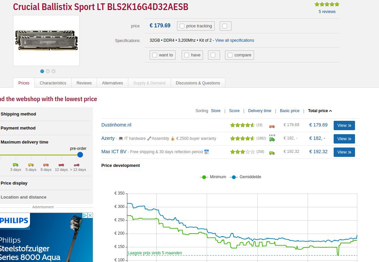The image size is (379, 262).
Task: Open the Supply & Demand tab
Action: 149,83
